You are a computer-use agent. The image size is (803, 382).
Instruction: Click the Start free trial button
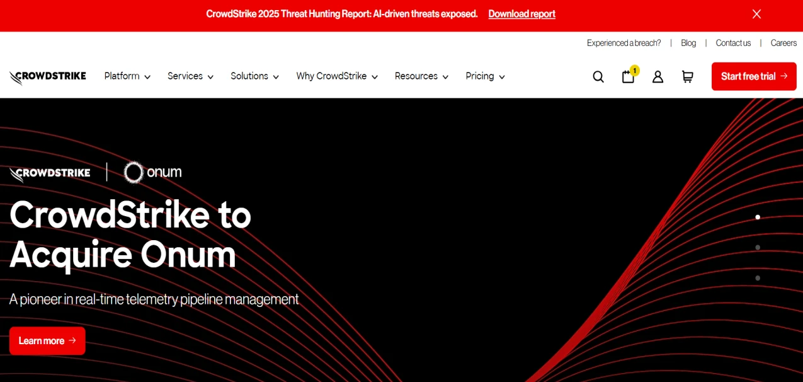pos(754,76)
